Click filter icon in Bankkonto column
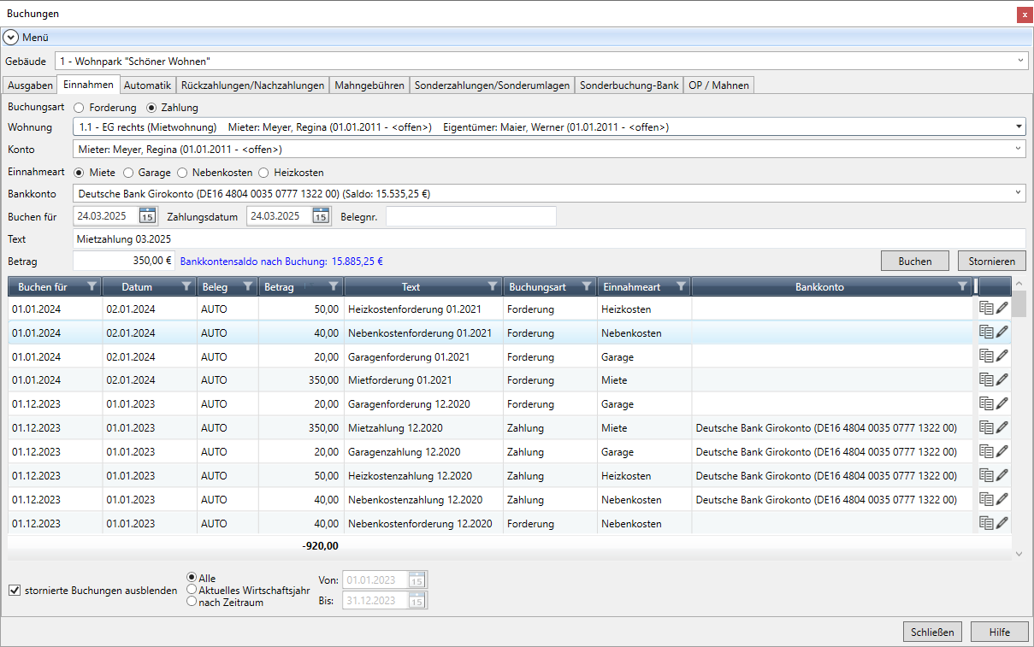This screenshot has height=647, width=1034. click(962, 287)
